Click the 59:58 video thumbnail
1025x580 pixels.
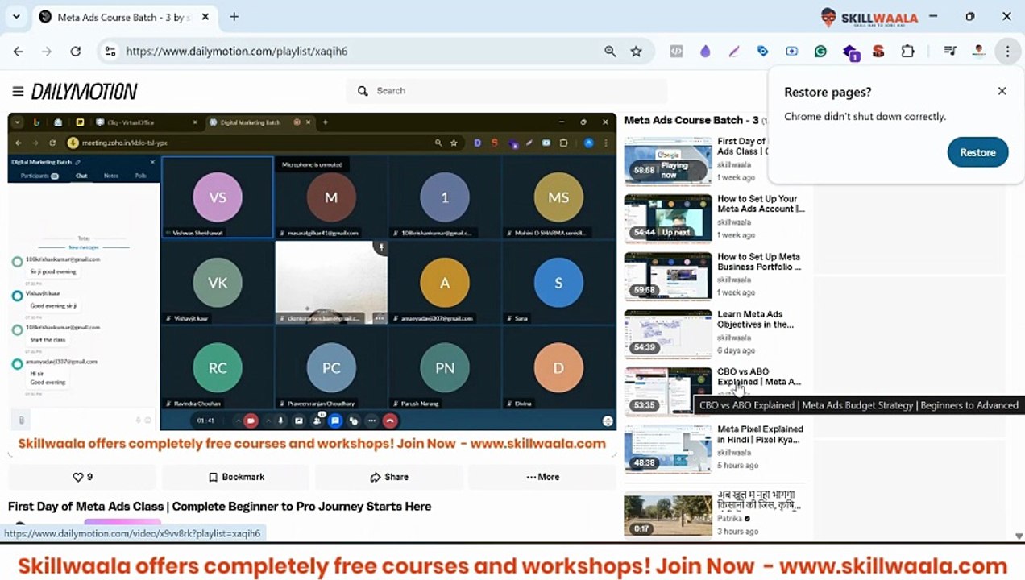tap(668, 276)
